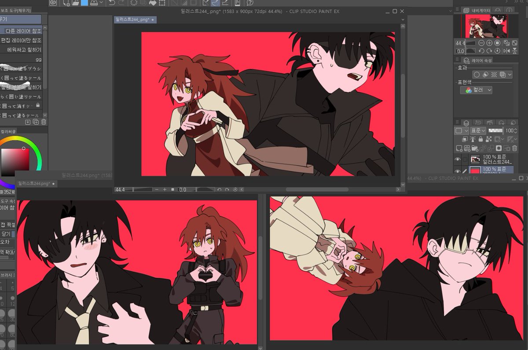Rotate right in the Navigator panel
This screenshot has width=528, height=350.
pos(489,51)
